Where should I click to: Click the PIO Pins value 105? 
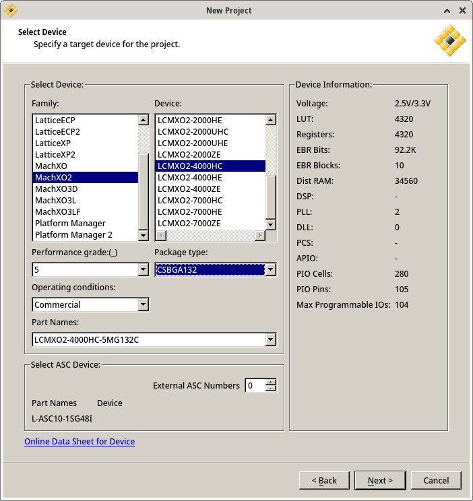[402, 289]
